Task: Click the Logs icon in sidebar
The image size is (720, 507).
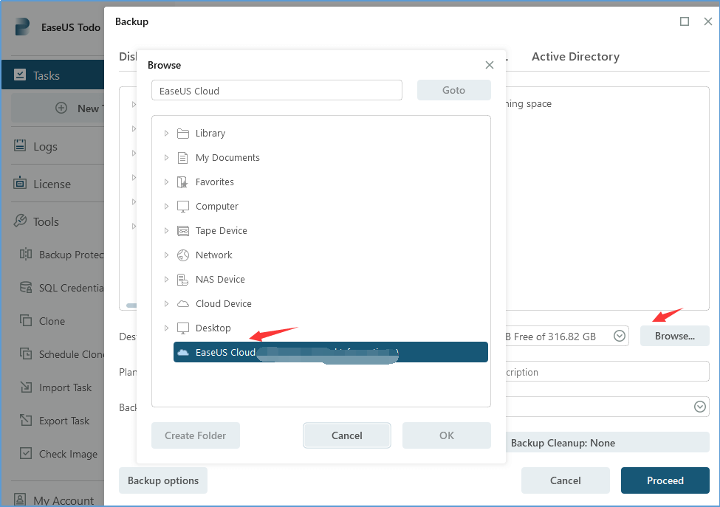Action: [20, 146]
